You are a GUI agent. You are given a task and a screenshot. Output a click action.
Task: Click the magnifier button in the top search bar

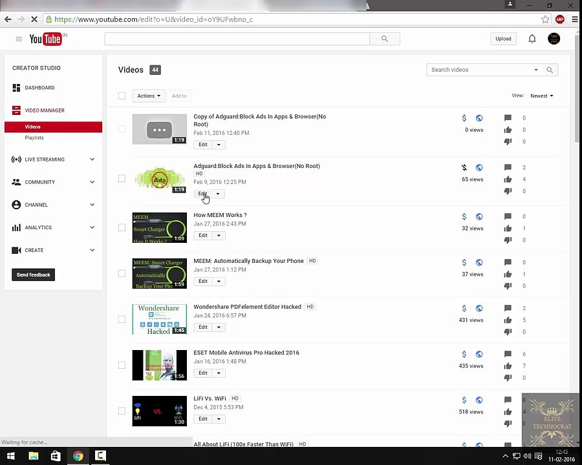click(385, 39)
